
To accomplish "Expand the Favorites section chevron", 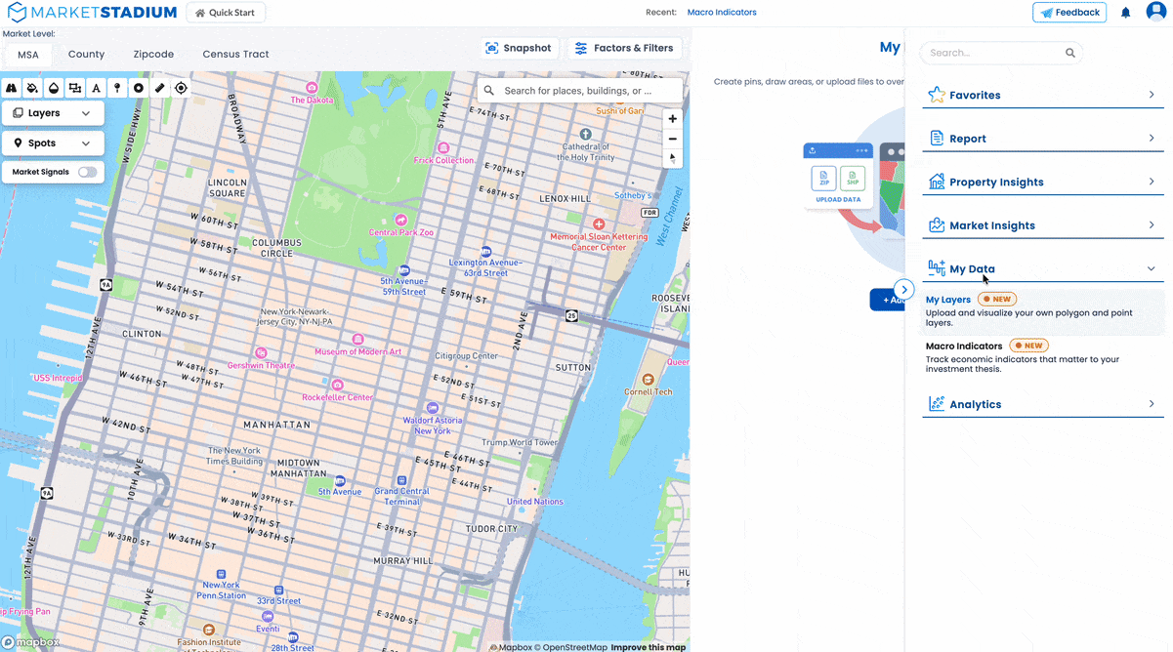I will click(x=1152, y=95).
